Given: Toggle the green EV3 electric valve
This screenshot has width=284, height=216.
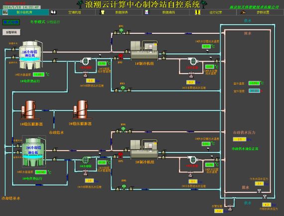Looking at the screenshot, I should (x=123, y=88).
